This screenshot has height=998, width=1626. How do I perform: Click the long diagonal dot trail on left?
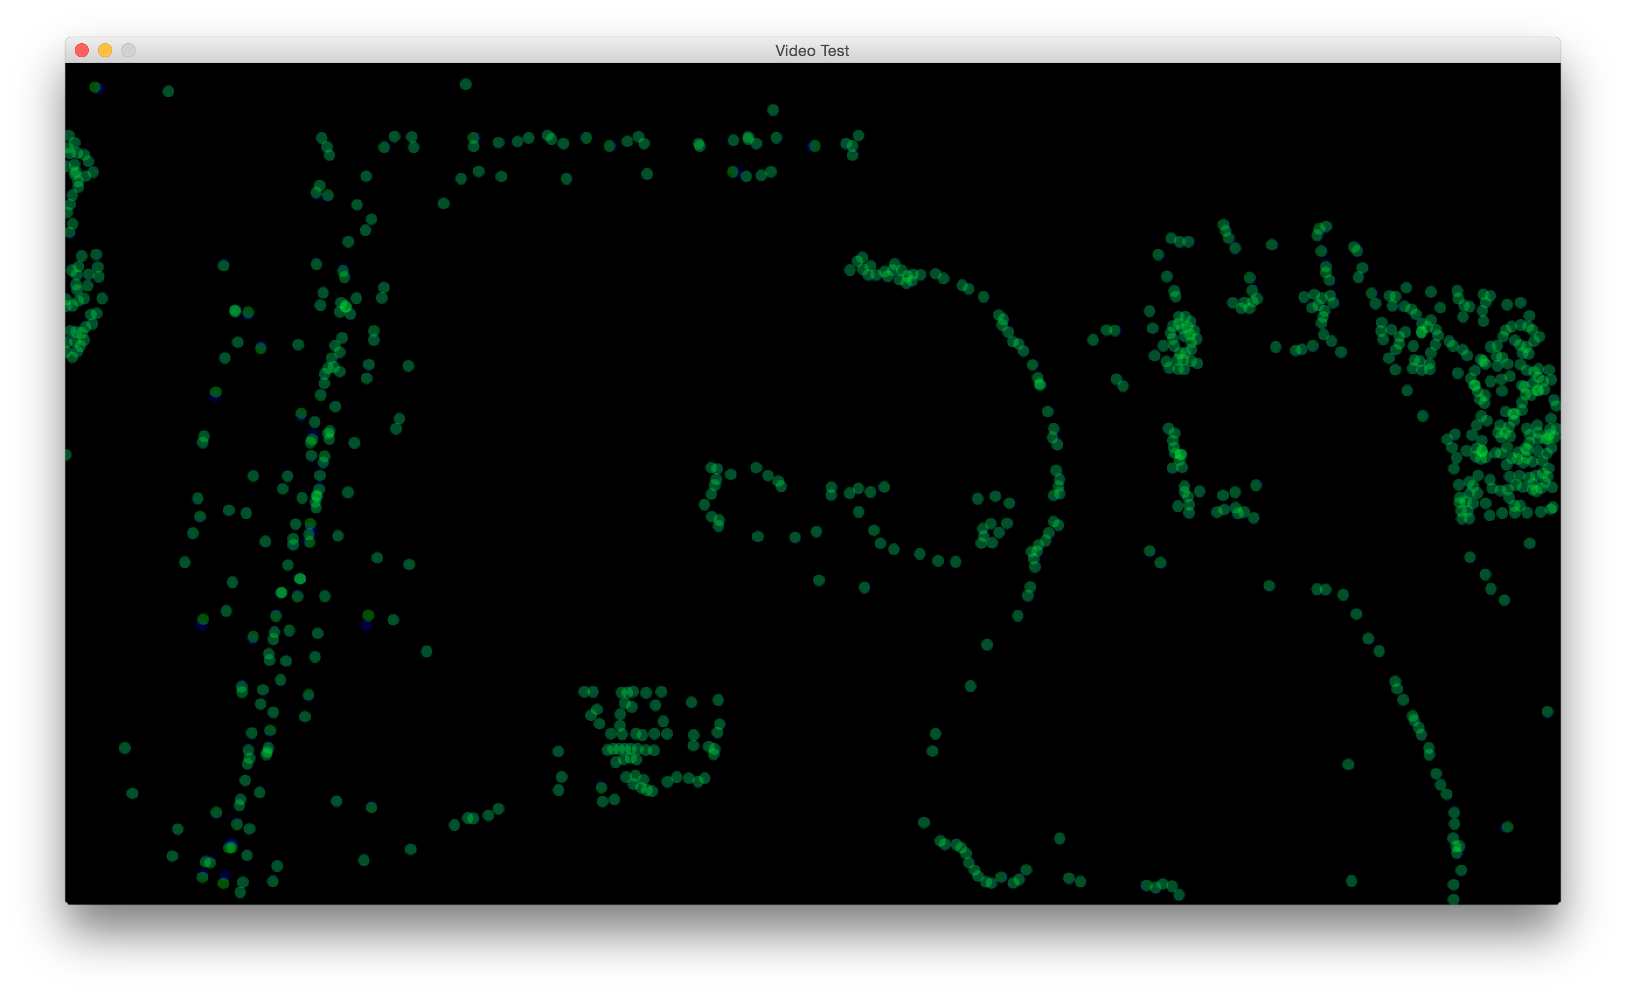click(316, 495)
